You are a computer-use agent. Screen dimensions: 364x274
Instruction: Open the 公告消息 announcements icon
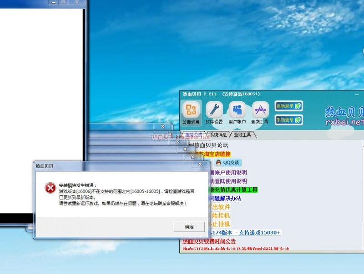click(x=191, y=110)
